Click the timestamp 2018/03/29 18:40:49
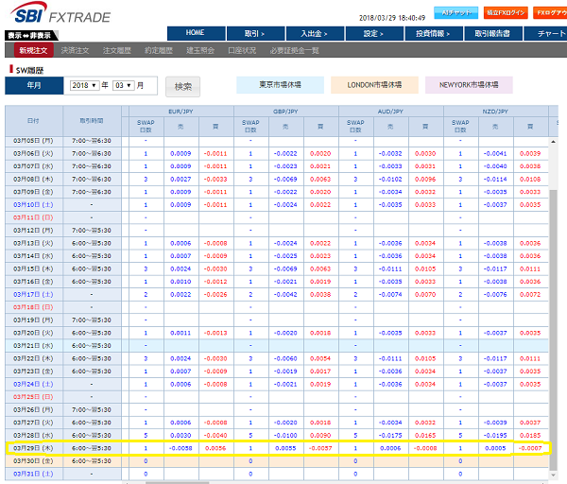This screenshot has width=567, height=484. (x=392, y=18)
